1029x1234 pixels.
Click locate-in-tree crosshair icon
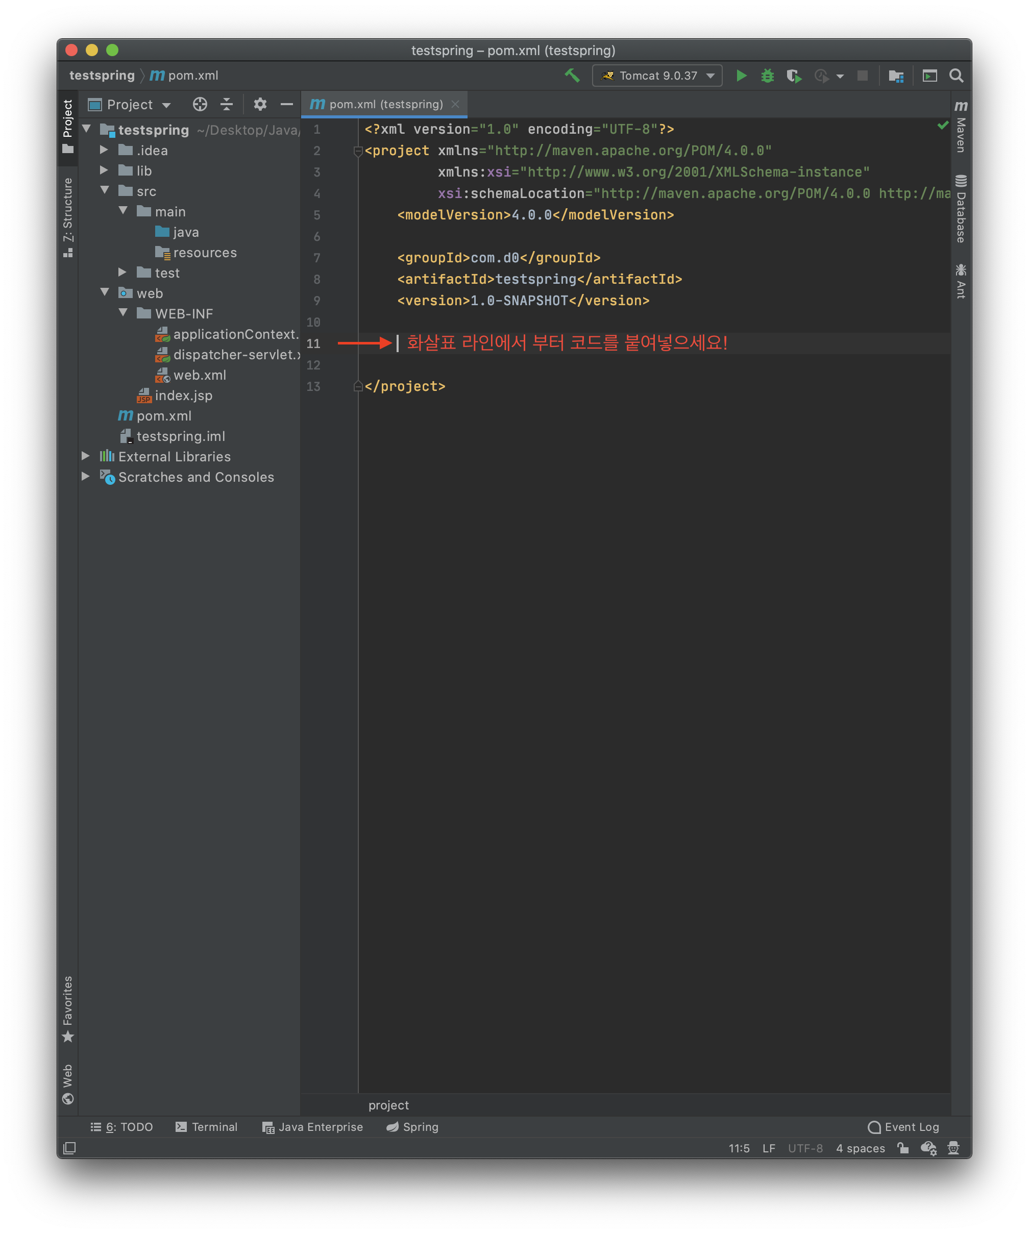(x=200, y=105)
